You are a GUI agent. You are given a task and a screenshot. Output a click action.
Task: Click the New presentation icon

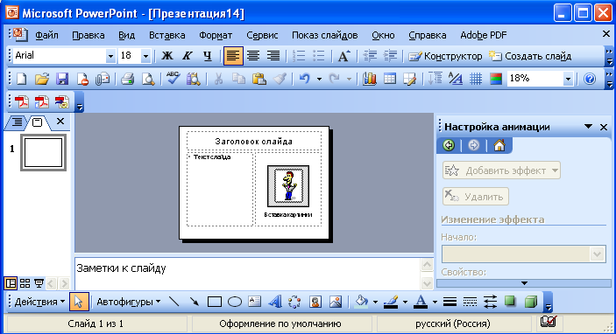(x=21, y=79)
